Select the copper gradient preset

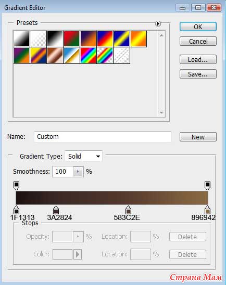[x=55, y=55]
